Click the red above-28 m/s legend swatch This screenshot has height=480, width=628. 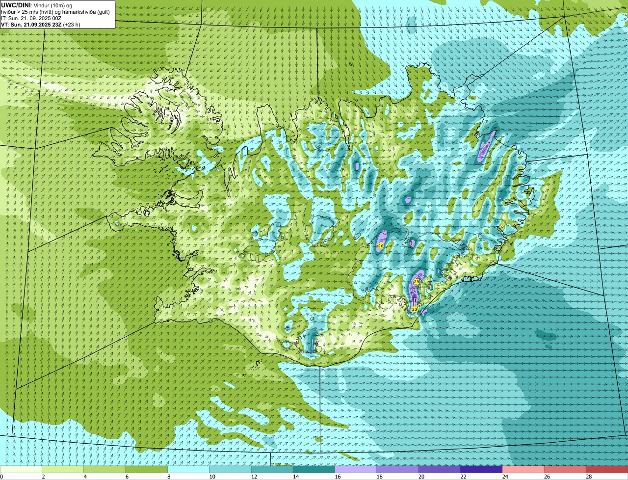(607, 470)
